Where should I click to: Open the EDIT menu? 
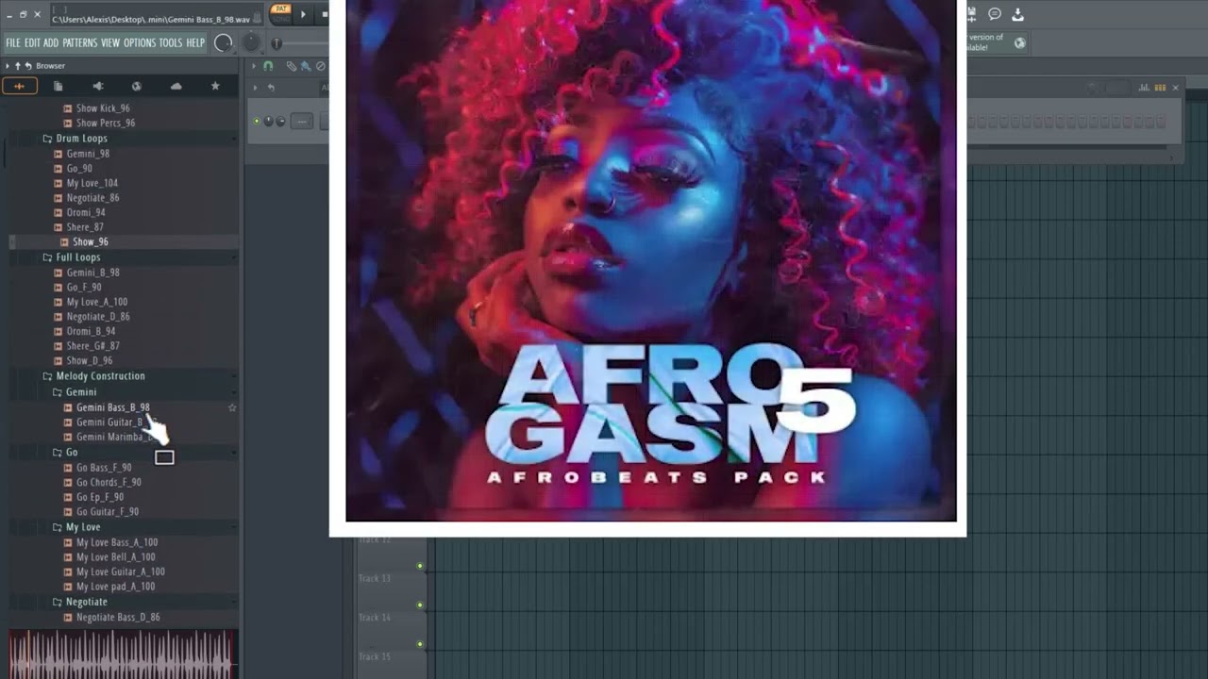(x=32, y=43)
